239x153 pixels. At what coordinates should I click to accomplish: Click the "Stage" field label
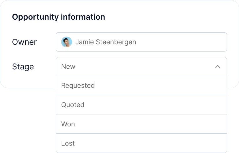(23, 67)
